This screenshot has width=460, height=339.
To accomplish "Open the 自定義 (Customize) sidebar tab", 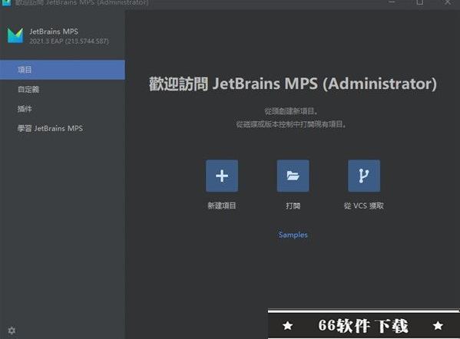I will (62, 90).
